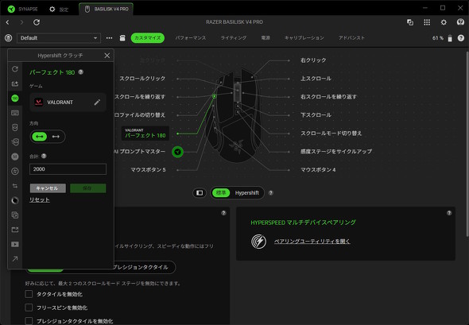469x325 pixels.
Task: Check フリースピンを無効化 checkbox
Action: pos(29,308)
